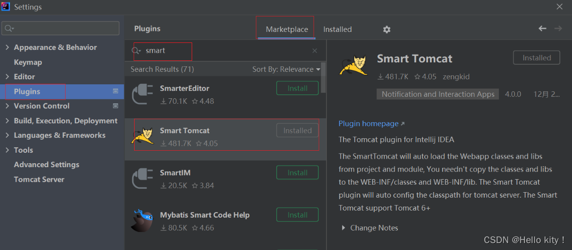
Task: Click the IntelliJ IDEA logo in title bar
Action: pos(6,6)
